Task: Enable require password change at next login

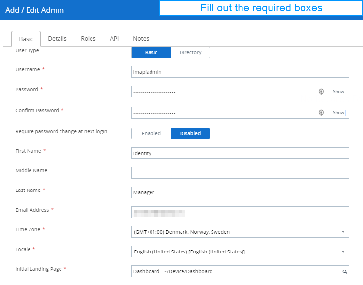Action: point(151,134)
